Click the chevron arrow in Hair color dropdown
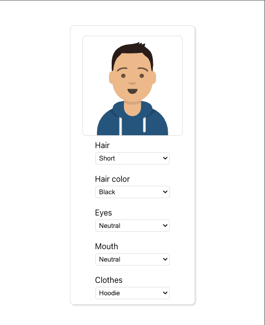265x325 pixels. tap(165, 192)
